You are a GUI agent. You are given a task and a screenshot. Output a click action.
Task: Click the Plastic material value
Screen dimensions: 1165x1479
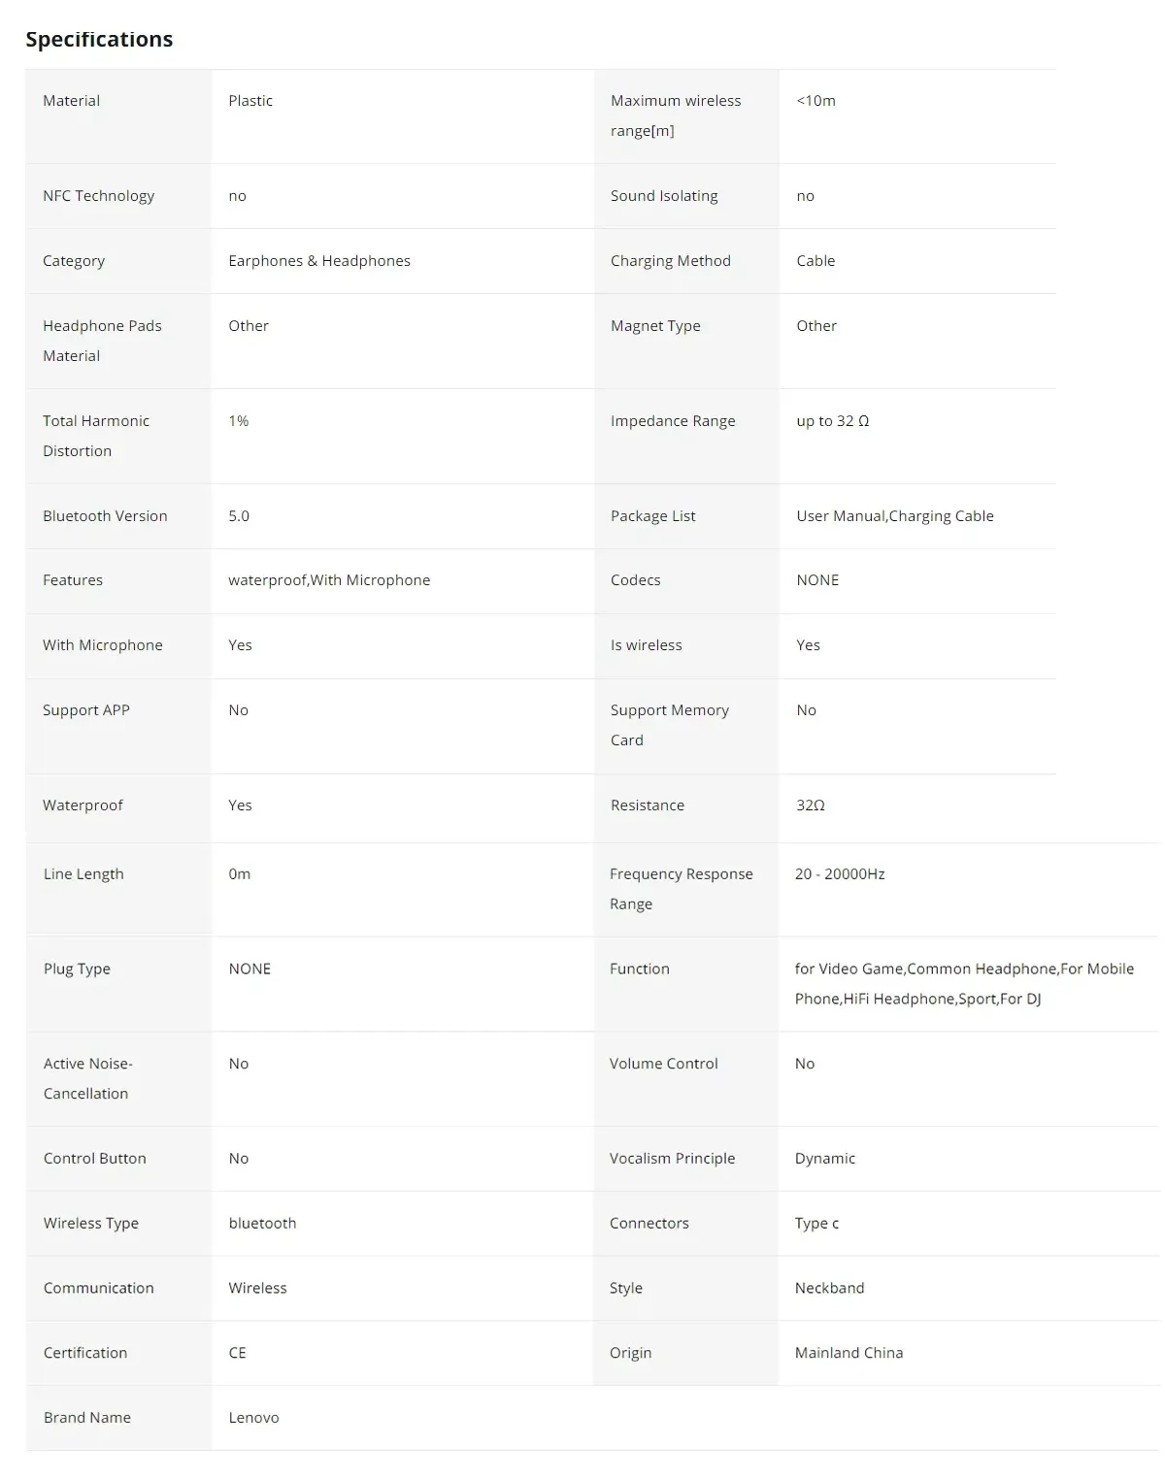coord(250,101)
